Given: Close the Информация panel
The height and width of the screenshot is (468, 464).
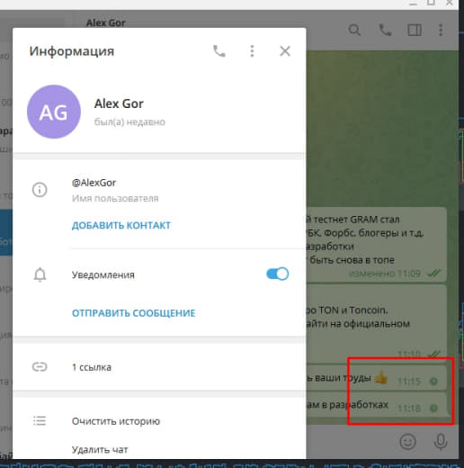Looking at the screenshot, I should pos(285,51).
